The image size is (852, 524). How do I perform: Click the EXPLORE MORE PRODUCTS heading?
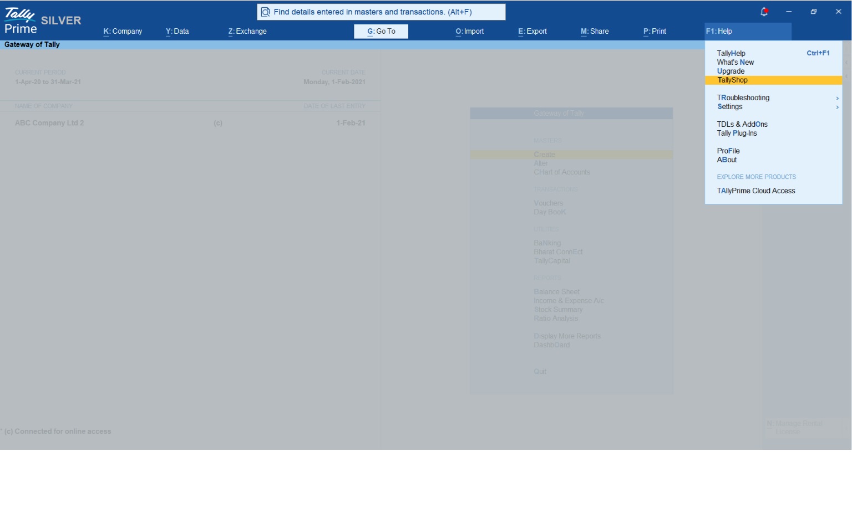[756, 177]
